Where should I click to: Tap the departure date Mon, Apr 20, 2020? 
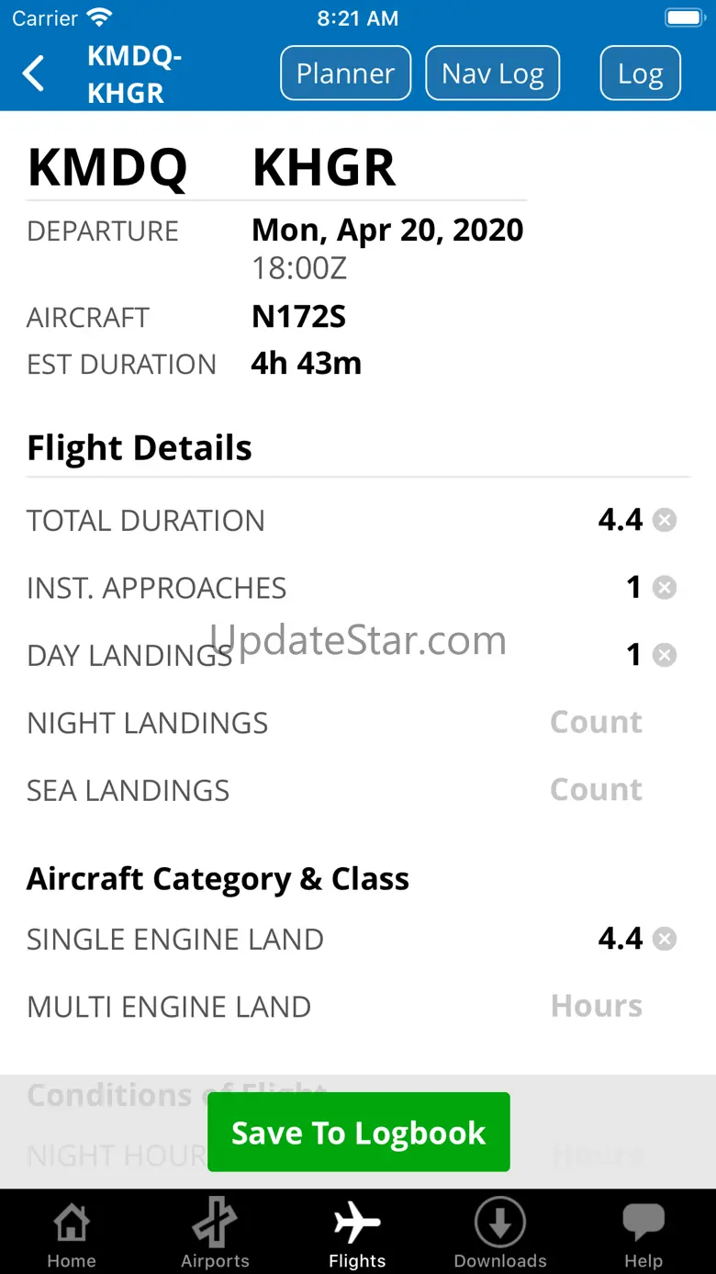click(x=387, y=231)
